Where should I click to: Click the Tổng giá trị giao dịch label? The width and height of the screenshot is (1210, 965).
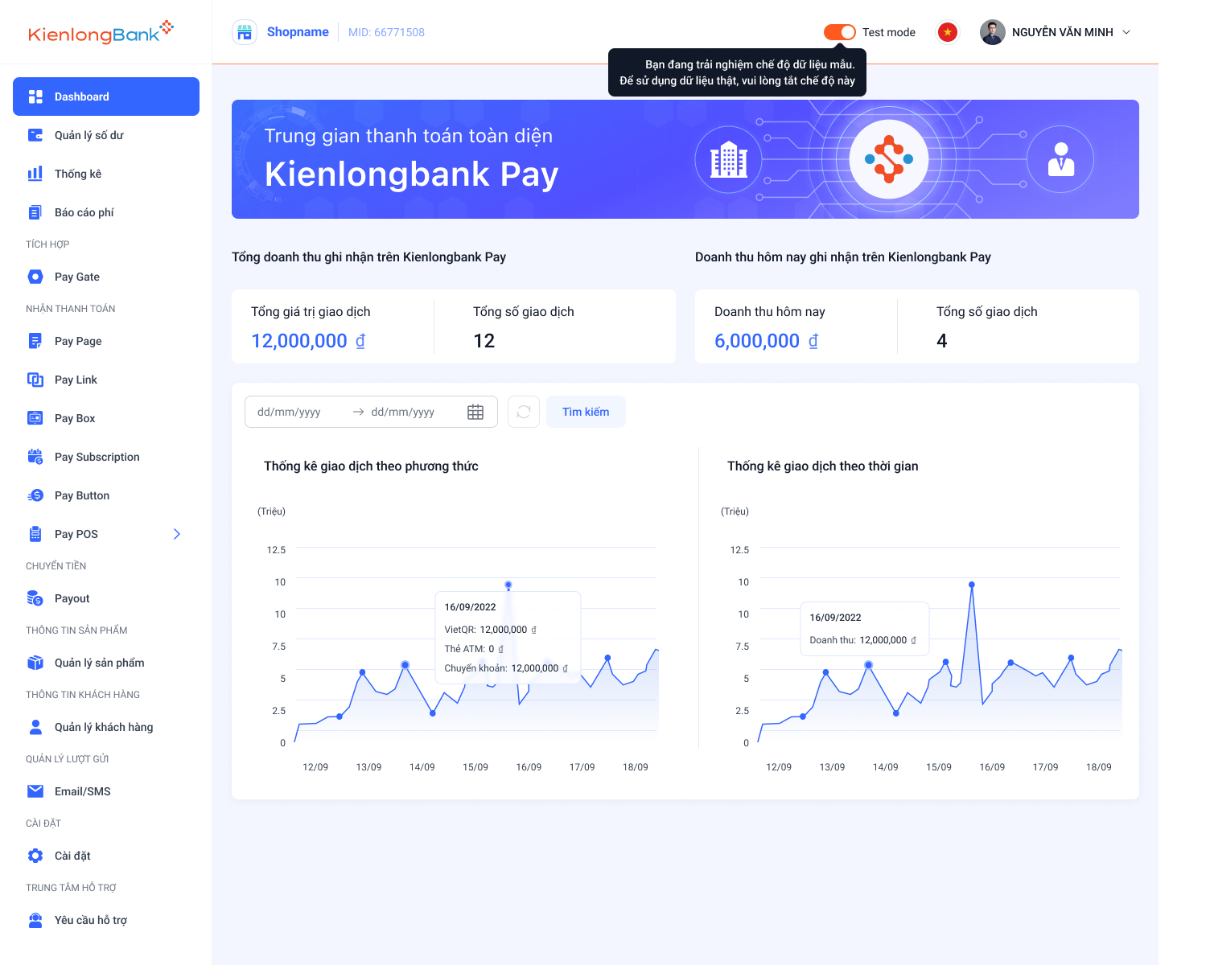tap(311, 312)
